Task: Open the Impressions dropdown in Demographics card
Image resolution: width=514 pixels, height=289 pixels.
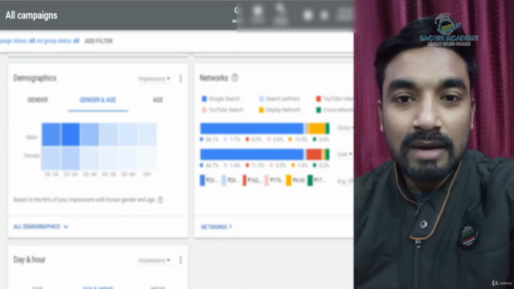Action: tap(154, 79)
